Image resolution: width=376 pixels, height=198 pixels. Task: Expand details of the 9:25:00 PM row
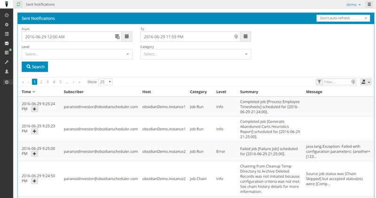[x=34, y=154]
